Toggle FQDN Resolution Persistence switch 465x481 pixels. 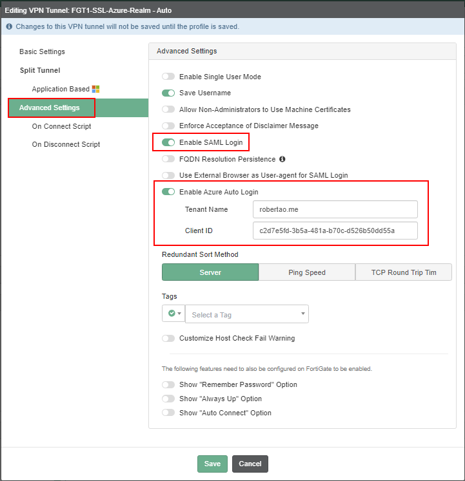(x=168, y=159)
